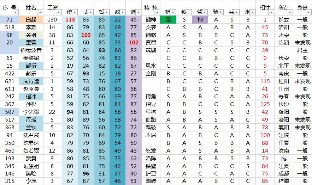Select the name cell 樊哙
This screenshot has width=312, height=185.
pyautogui.click(x=31, y=174)
